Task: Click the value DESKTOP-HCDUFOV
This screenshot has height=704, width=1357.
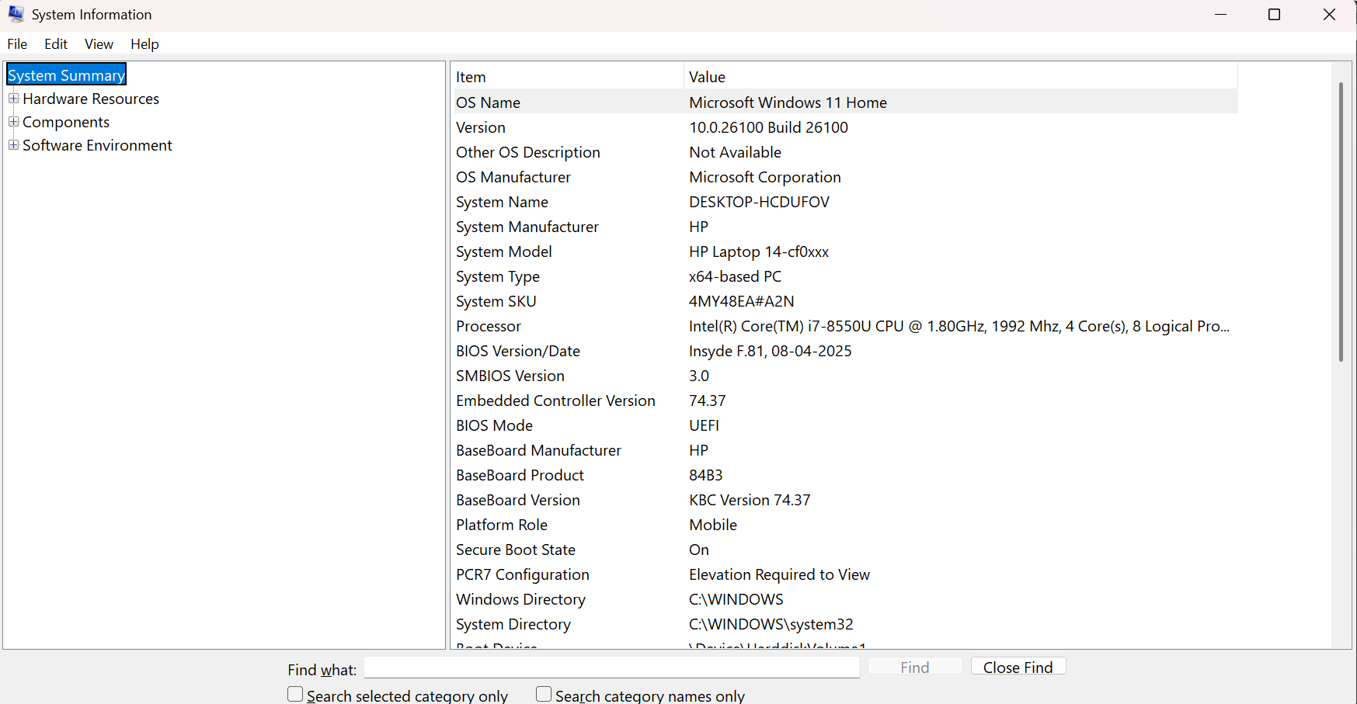Action: coord(759,202)
